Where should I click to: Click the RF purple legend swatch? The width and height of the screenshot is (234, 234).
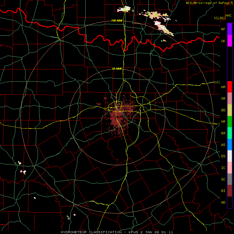[x=230, y=29]
